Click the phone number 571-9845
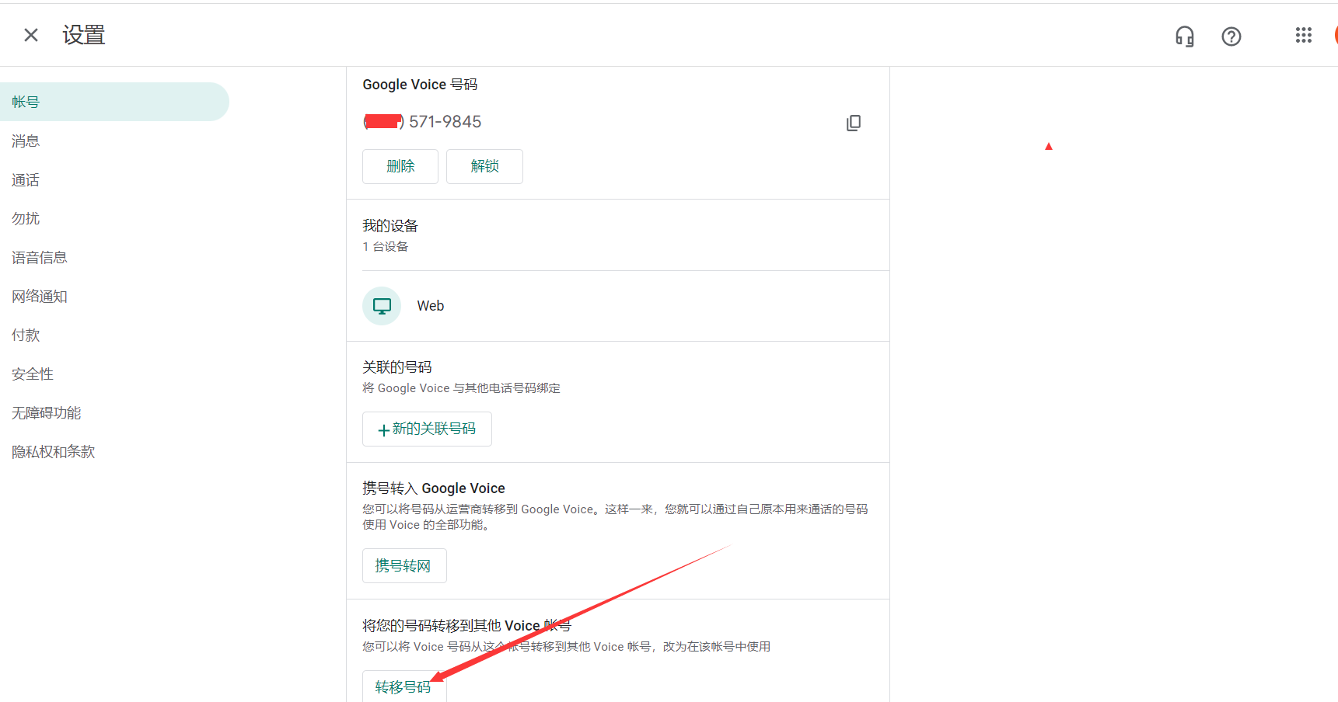1338x702 pixels. [x=445, y=122]
